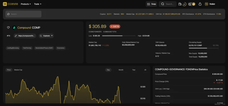Click the #73 rank label
The image size is (228, 106).
[9, 36]
